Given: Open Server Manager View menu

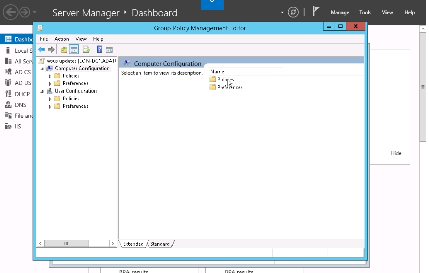Looking at the screenshot, I should pyautogui.click(x=388, y=12).
